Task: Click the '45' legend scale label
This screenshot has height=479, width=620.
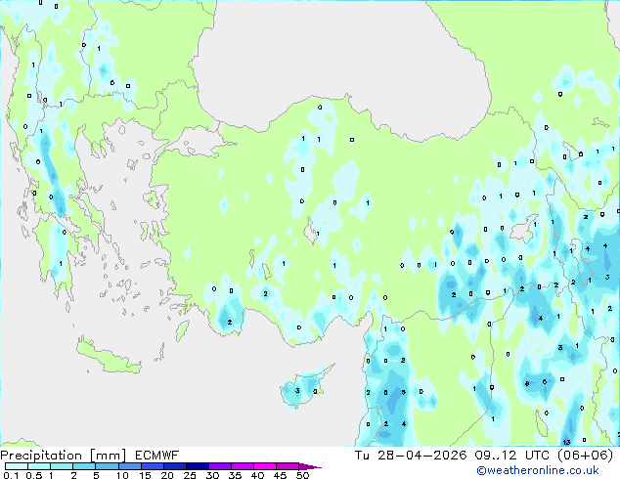Action: 280,475
